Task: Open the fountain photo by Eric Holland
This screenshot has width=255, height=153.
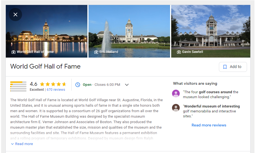Action: tap(129, 31)
